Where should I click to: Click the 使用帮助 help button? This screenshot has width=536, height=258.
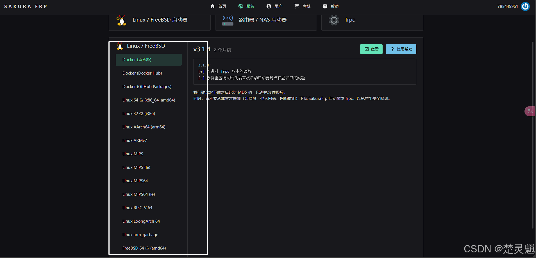pyautogui.click(x=401, y=49)
